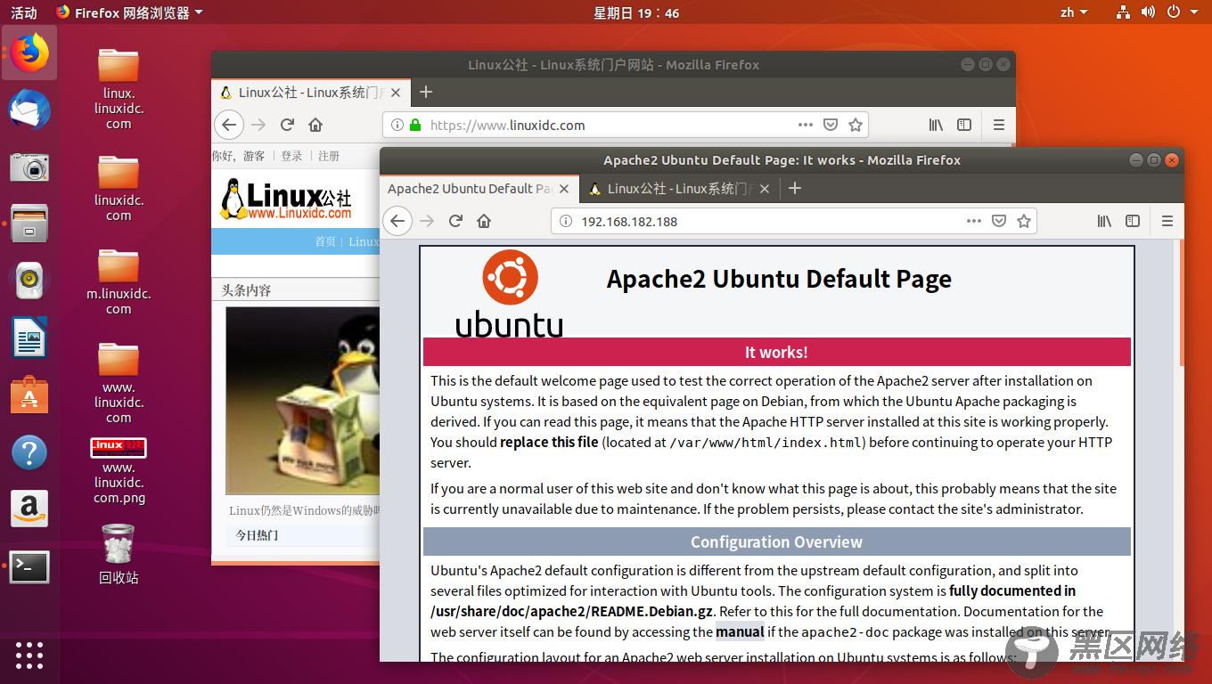Screen dimensions: 1212x684
Task: Close the Linux公社 tab in back window
Action: tap(397, 92)
